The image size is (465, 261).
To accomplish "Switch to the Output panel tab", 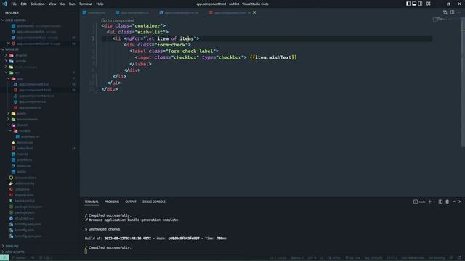I will tap(131, 202).
